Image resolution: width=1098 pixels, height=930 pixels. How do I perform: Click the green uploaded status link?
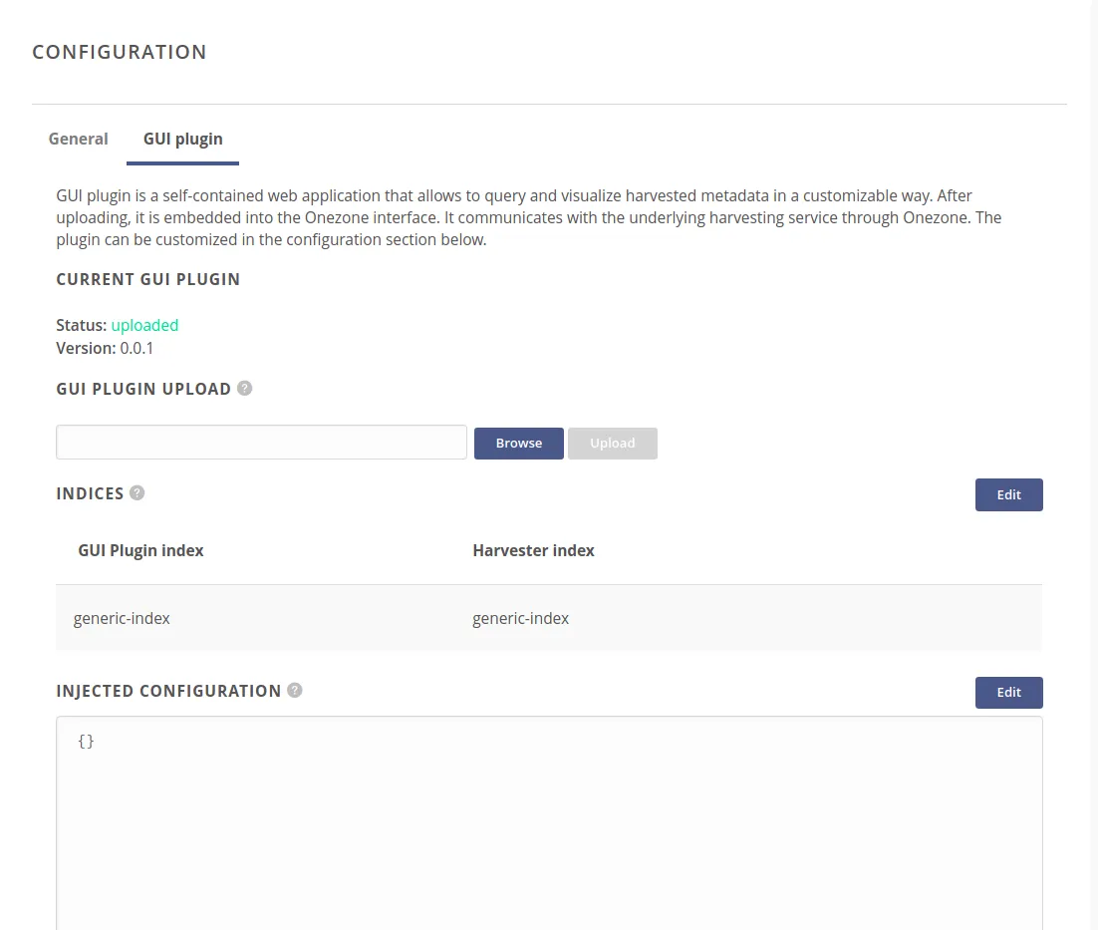[144, 325]
